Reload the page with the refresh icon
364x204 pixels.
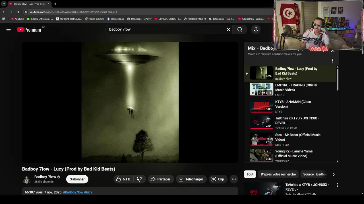tap(18, 12)
